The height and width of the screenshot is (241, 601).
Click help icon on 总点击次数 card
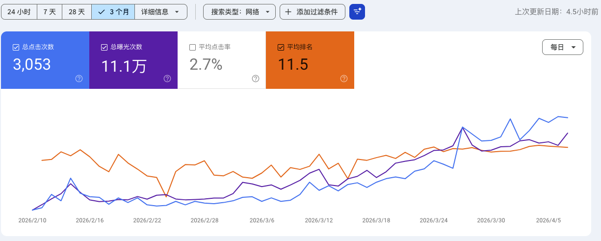79,79
